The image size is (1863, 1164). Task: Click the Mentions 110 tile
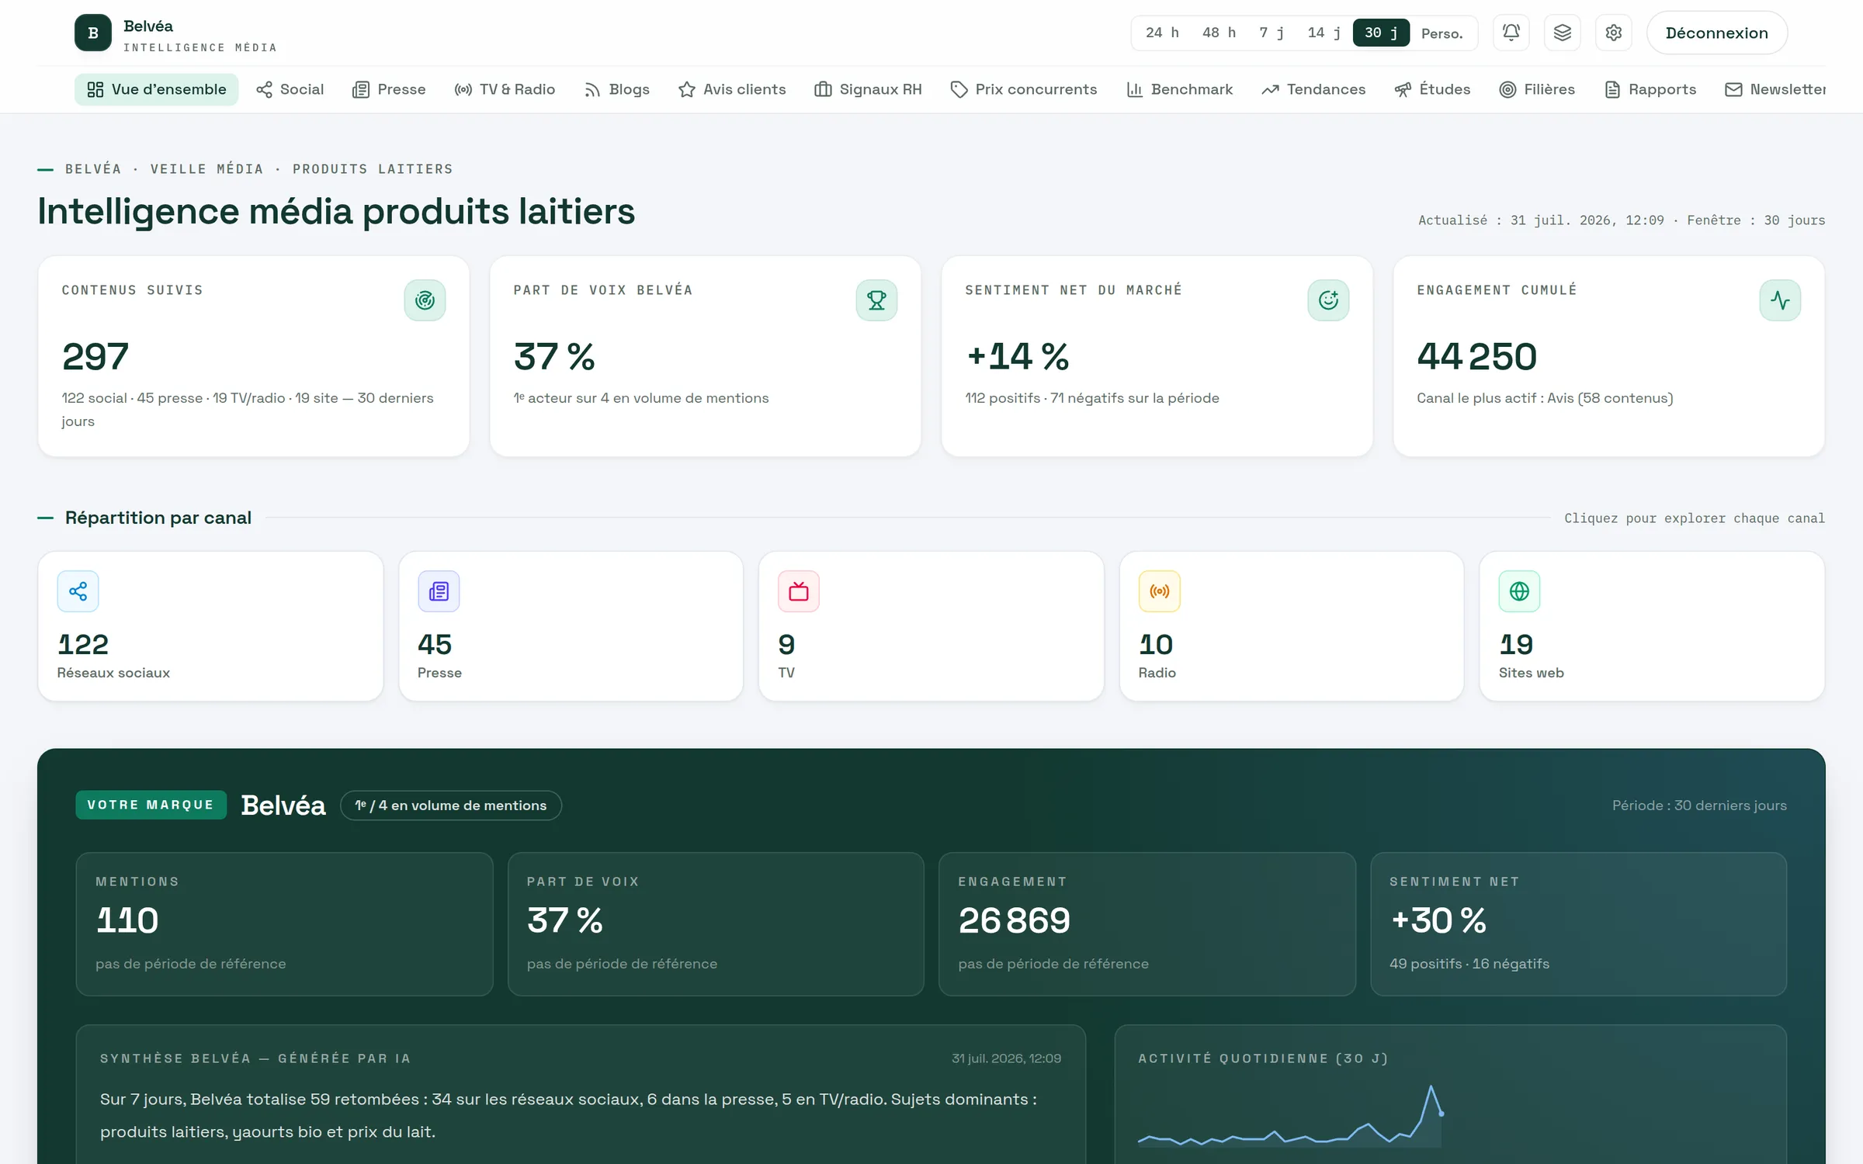coord(284,924)
